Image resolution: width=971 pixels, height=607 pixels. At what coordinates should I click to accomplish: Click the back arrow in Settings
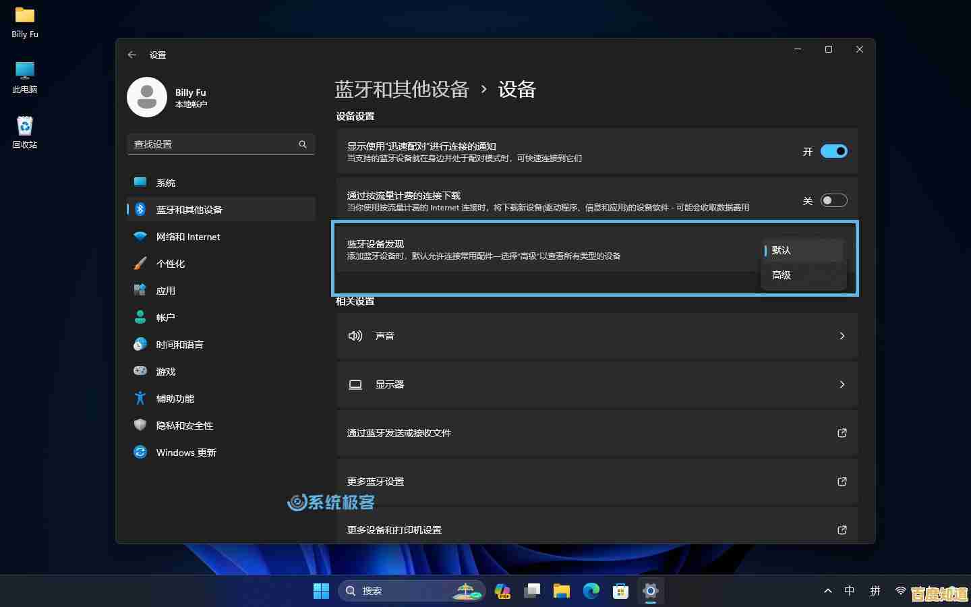click(x=132, y=55)
